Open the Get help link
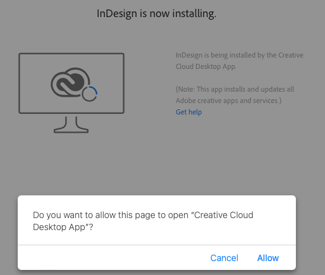The width and height of the screenshot is (325, 275). [x=188, y=112]
